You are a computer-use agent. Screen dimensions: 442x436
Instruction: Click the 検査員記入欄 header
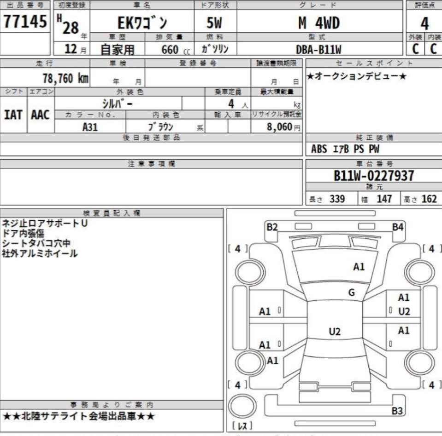click(112, 213)
